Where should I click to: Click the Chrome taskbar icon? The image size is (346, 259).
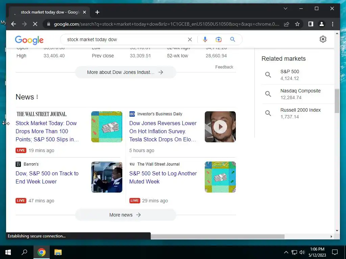point(42,252)
